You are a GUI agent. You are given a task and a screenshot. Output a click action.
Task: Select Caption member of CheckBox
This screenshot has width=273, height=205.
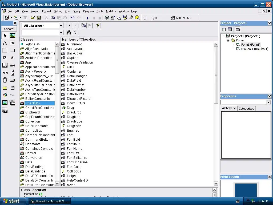(x=73, y=58)
